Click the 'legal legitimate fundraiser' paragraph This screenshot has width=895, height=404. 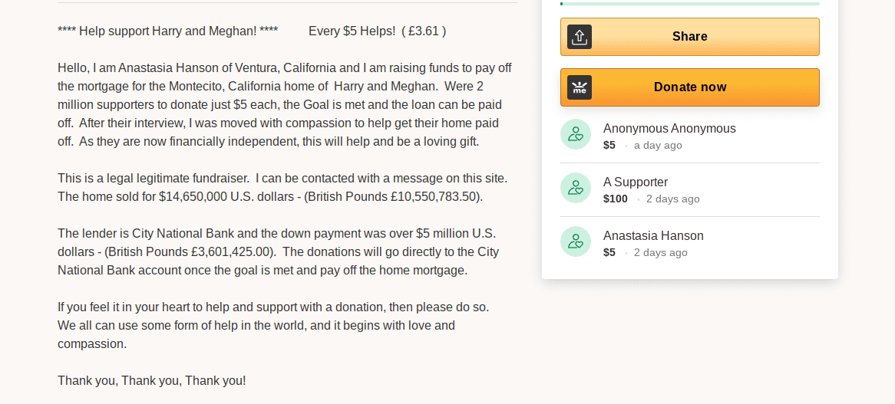(x=282, y=187)
